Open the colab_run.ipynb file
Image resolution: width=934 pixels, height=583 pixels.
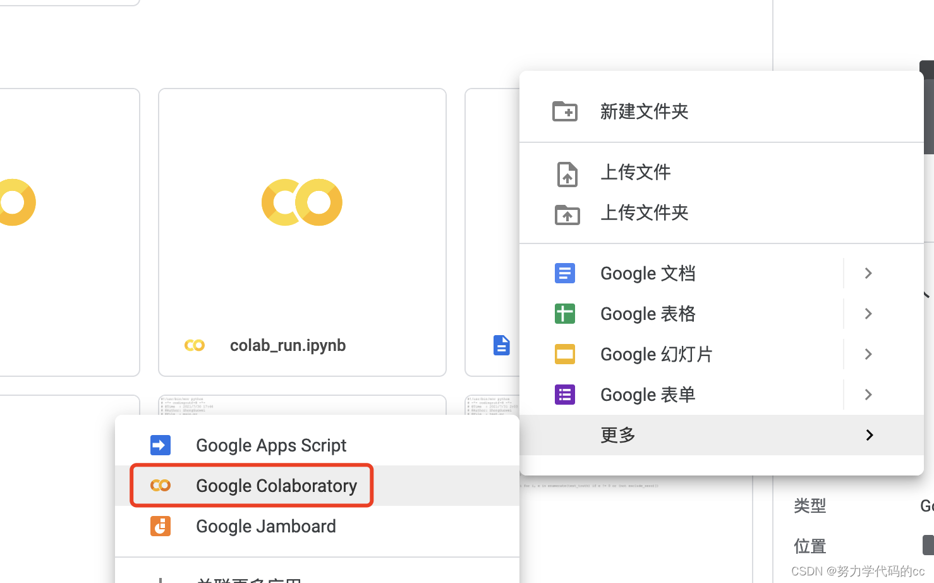click(x=288, y=345)
